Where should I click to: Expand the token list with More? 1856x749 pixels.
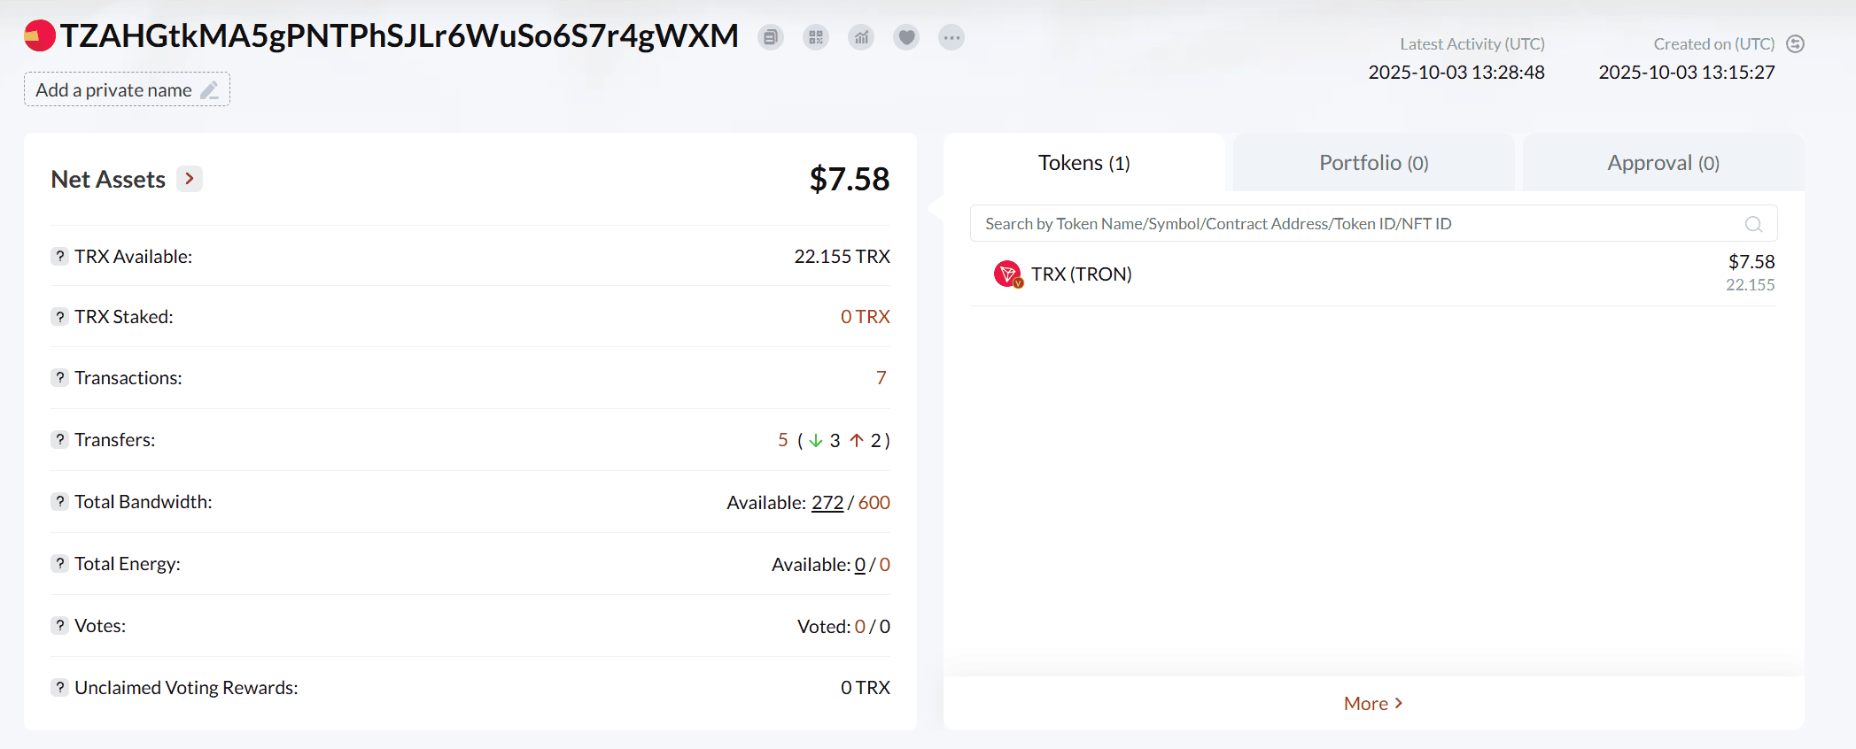coord(1373,703)
